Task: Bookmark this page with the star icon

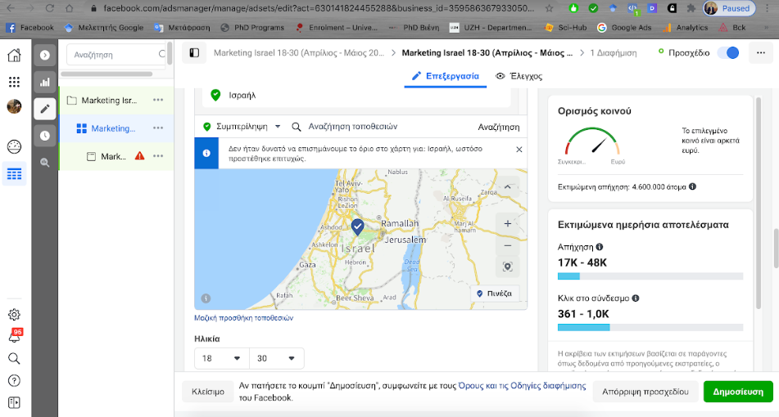Action: (x=549, y=8)
